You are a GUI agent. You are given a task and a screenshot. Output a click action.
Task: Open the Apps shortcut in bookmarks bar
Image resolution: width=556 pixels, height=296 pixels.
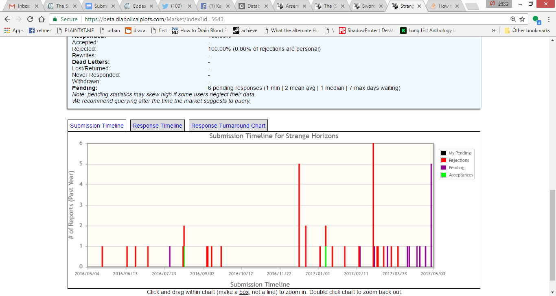click(x=14, y=30)
